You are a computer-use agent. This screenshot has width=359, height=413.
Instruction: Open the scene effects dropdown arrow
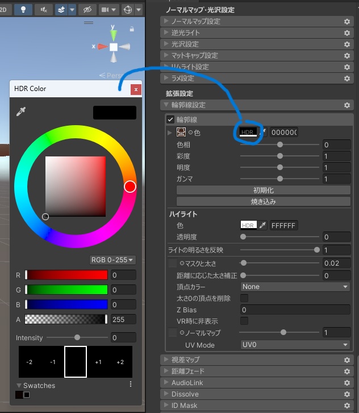[x=72, y=10]
